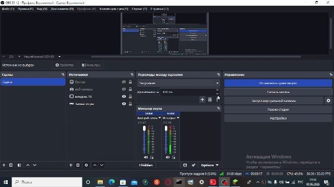Enable Режим студии studio mode

278,110
